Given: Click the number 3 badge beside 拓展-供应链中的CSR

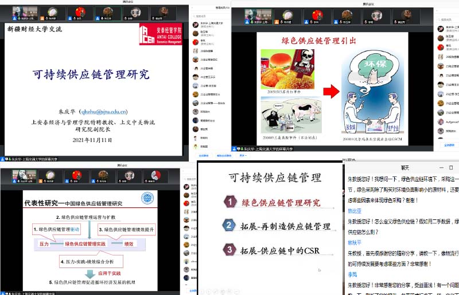Looking at the screenshot, I should (x=229, y=250).
